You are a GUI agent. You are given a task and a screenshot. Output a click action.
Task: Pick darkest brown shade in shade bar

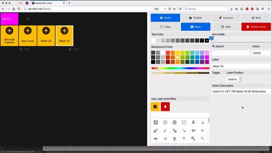tap(204, 73)
